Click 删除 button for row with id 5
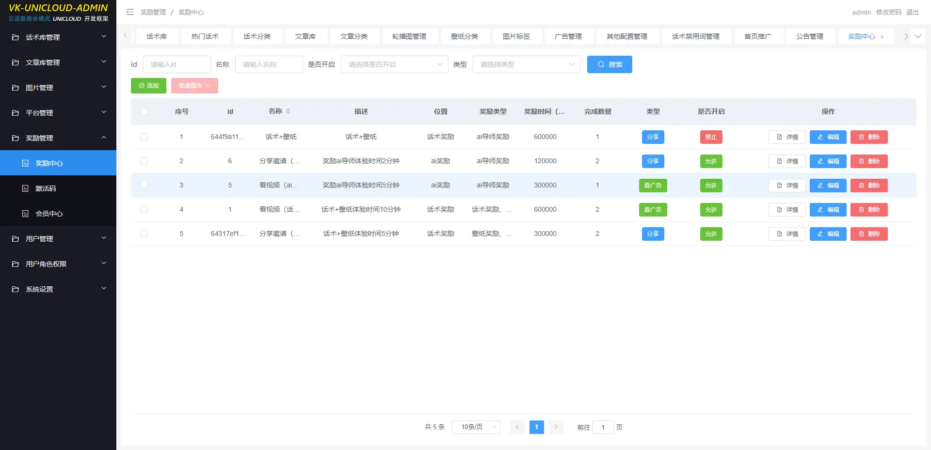 [869, 186]
